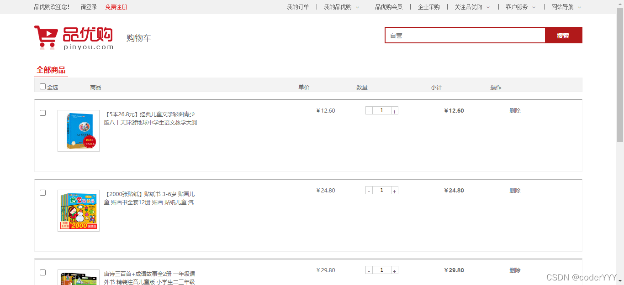The width and height of the screenshot is (624, 285).
Task: Click the 小计 column header
Action: (x=436, y=87)
